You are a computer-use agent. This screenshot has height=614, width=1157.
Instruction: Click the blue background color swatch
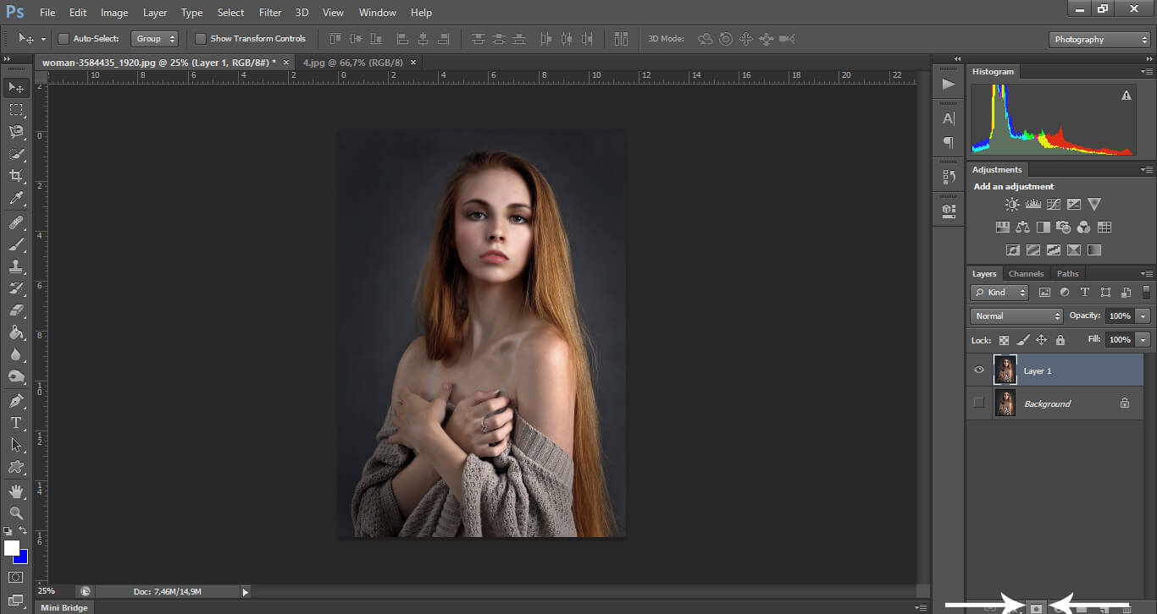[x=21, y=557]
